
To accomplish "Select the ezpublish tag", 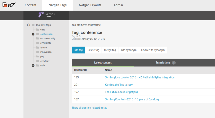I will tap(45, 43).
